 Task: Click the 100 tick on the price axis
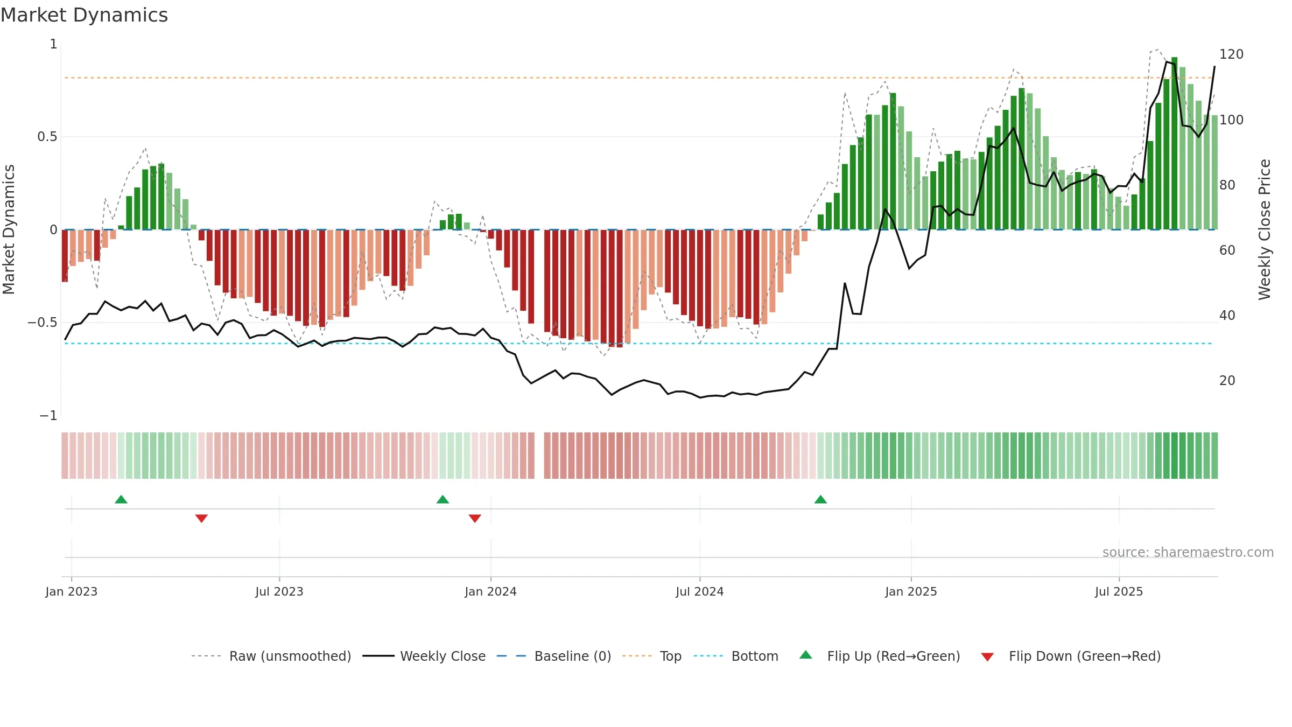[1231, 120]
